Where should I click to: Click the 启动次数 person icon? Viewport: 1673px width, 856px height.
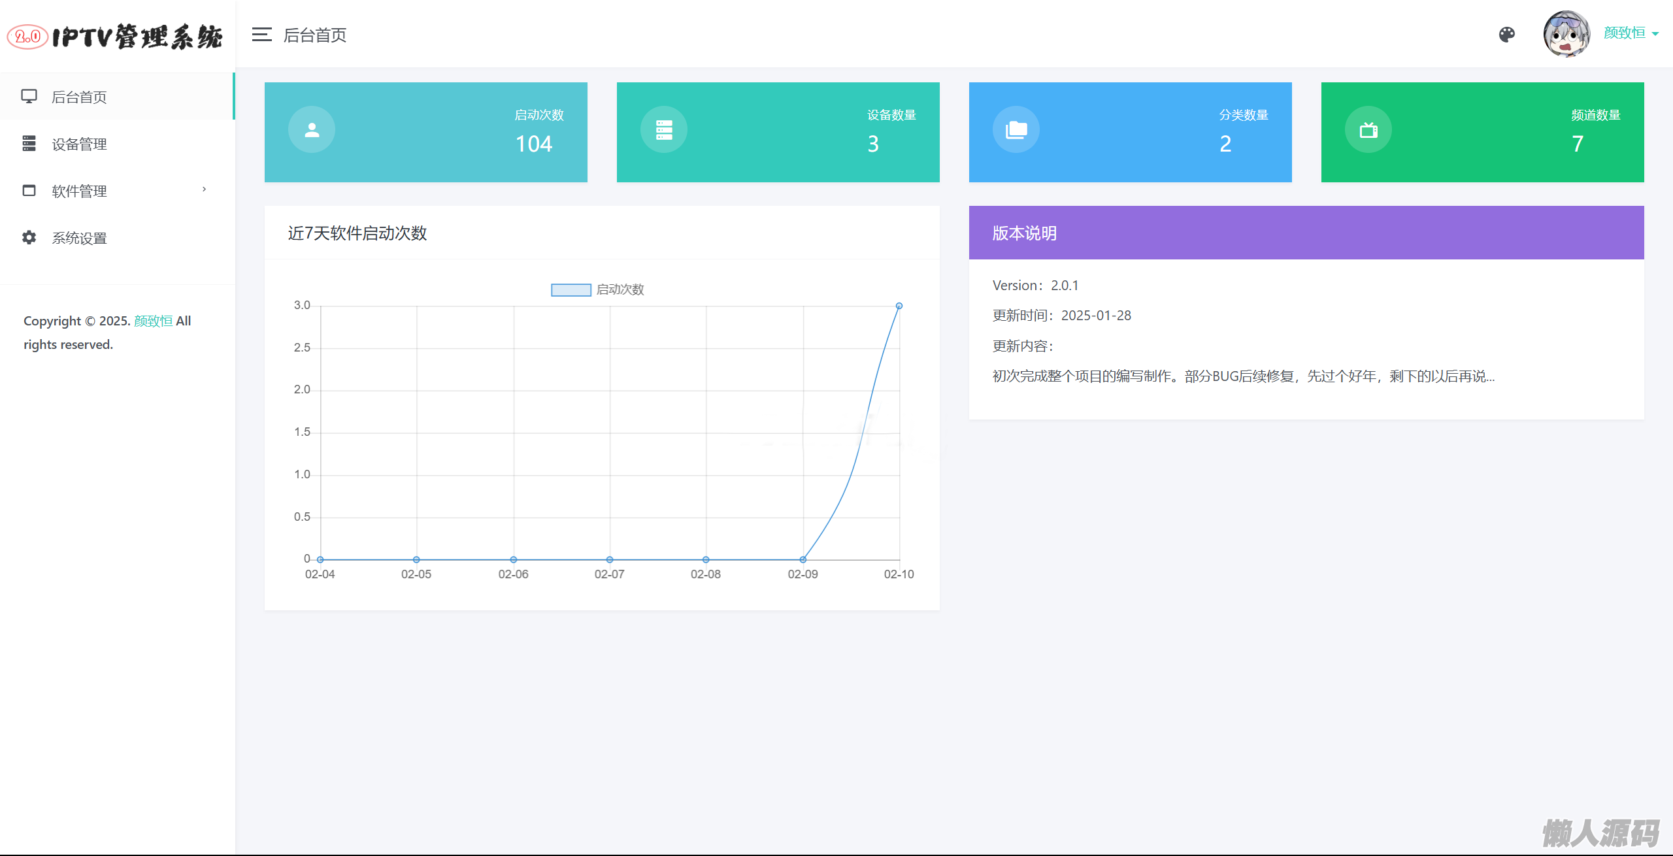(312, 130)
